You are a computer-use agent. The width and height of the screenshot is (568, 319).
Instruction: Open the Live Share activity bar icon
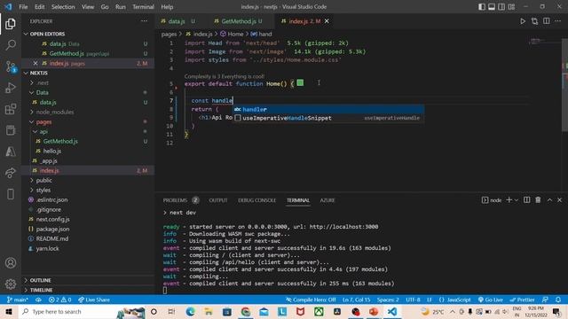(11, 173)
